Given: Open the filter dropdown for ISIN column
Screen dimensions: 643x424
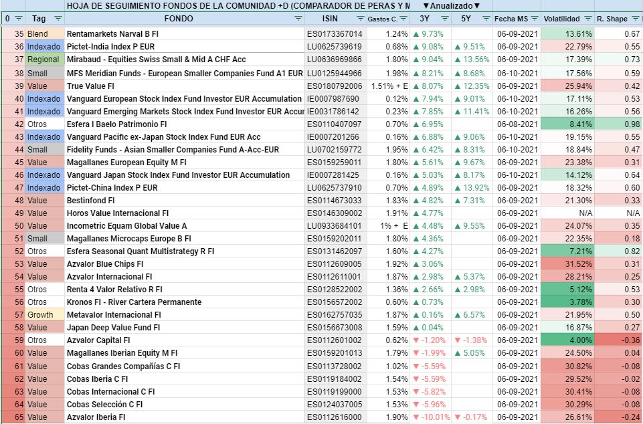Looking at the screenshot, I should (x=361, y=19).
